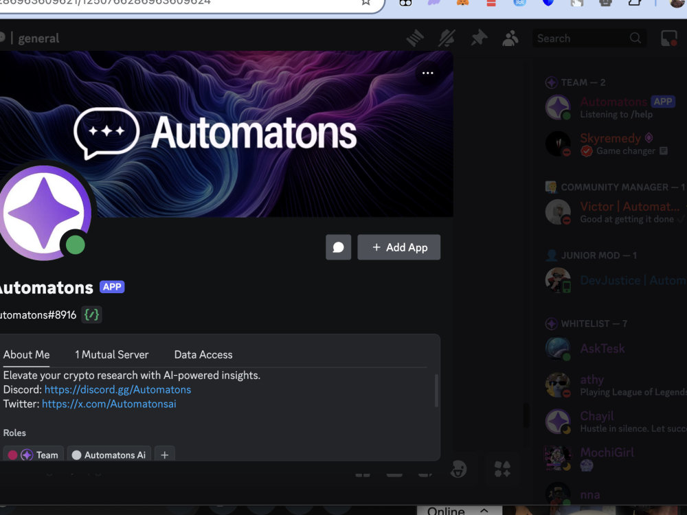Click the APP badge next to Automatons name

(x=112, y=287)
